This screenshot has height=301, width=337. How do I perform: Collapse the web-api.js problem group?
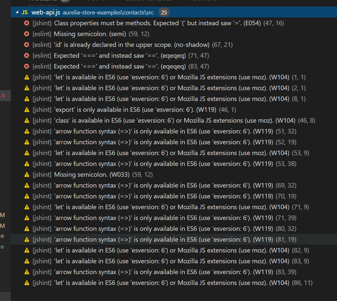(17, 12)
